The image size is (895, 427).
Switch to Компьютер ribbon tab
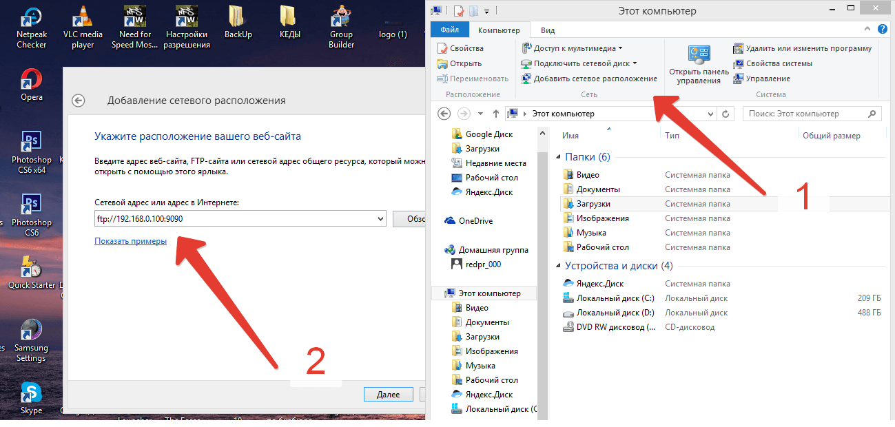click(499, 30)
